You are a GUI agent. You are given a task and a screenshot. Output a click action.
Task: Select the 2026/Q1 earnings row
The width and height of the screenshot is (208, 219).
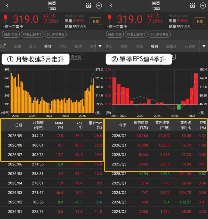(156, 145)
